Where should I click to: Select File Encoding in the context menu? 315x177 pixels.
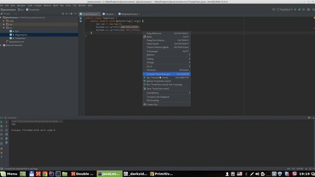coord(166,100)
